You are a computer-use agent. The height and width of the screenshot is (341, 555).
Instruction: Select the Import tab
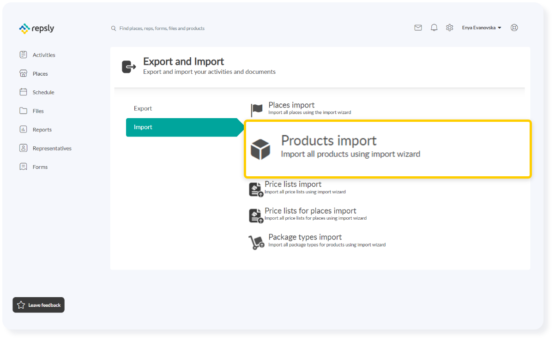tap(185, 127)
